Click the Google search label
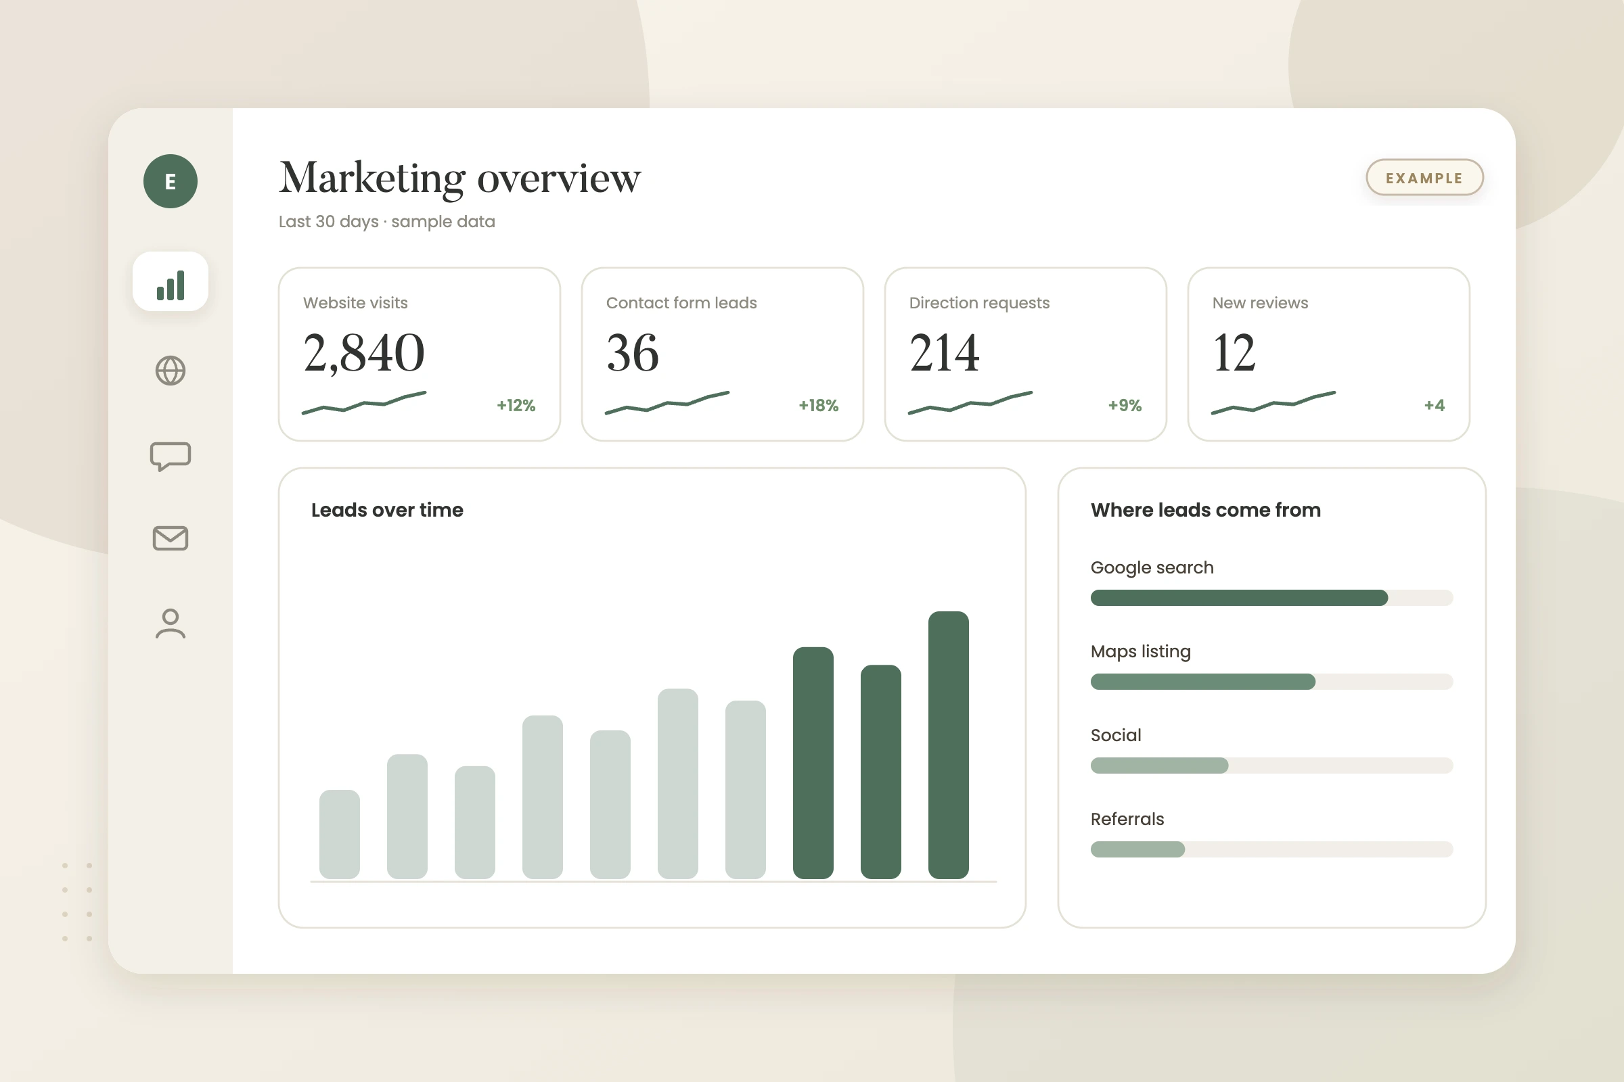The height and width of the screenshot is (1082, 1624). click(1152, 568)
